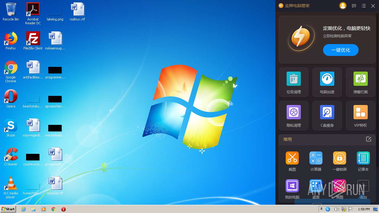Image resolution: width=379 pixels, height=213 pixels.
Task: Select the Skype desktop shortcut
Action: tap(11, 128)
